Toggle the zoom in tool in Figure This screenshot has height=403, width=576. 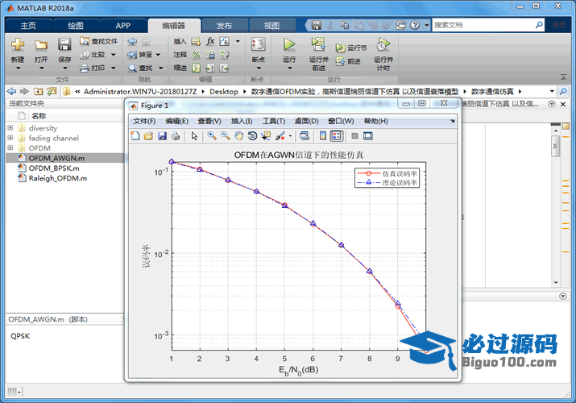coord(212,136)
